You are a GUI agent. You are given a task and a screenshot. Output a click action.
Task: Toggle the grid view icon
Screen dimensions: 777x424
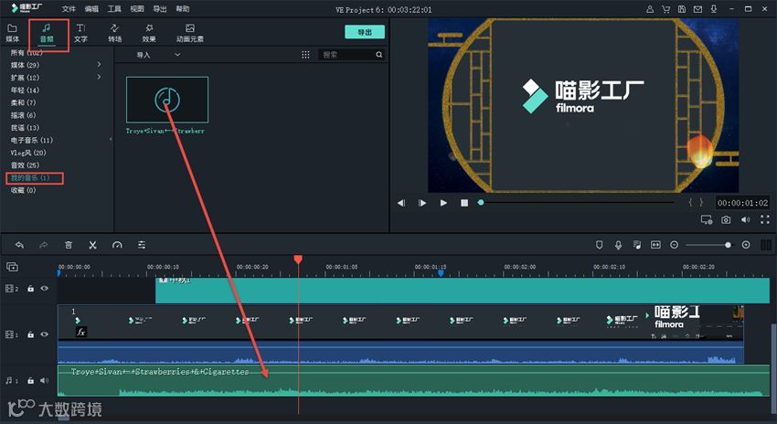(305, 55)
